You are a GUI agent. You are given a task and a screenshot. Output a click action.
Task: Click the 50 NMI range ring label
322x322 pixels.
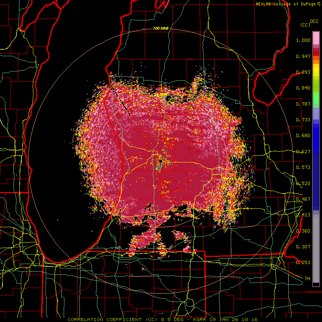161,95
